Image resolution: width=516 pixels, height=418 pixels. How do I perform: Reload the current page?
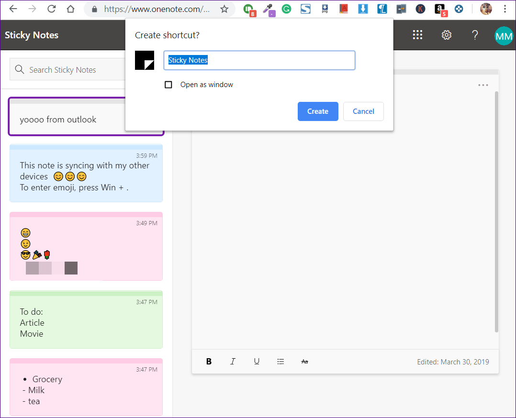pos(51,9)
